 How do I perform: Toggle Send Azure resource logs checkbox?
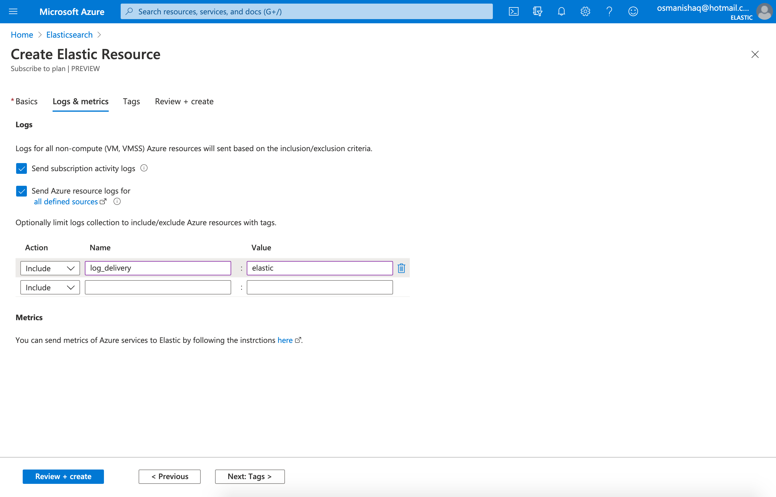(x=21, y=191)
